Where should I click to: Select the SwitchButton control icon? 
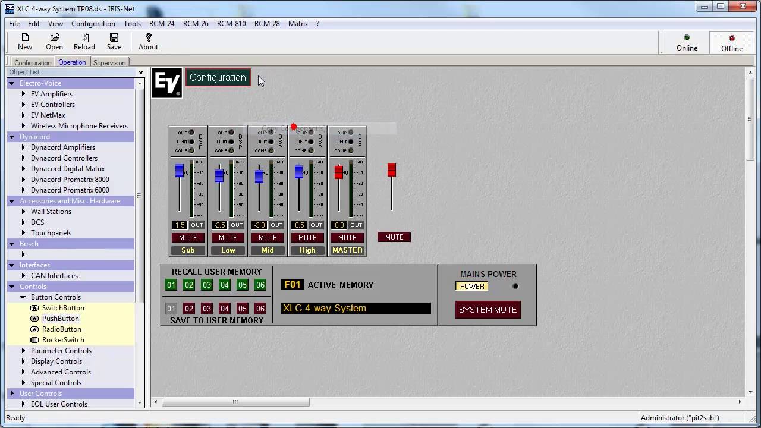point(34,308)
